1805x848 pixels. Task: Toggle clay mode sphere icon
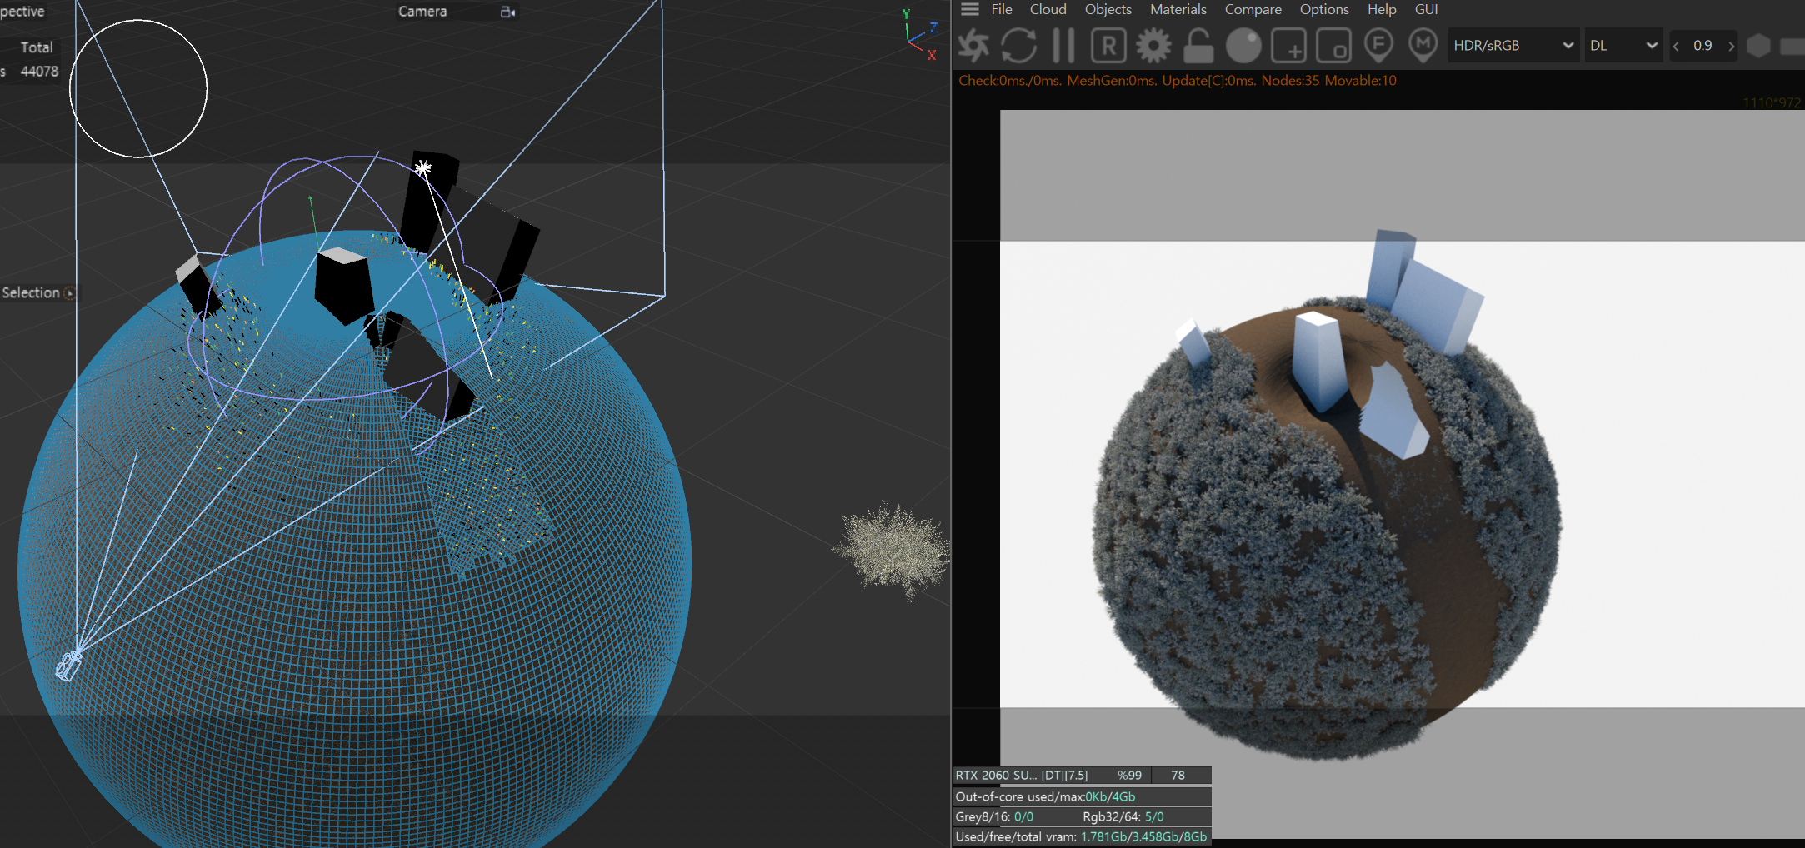[1243, 46]
